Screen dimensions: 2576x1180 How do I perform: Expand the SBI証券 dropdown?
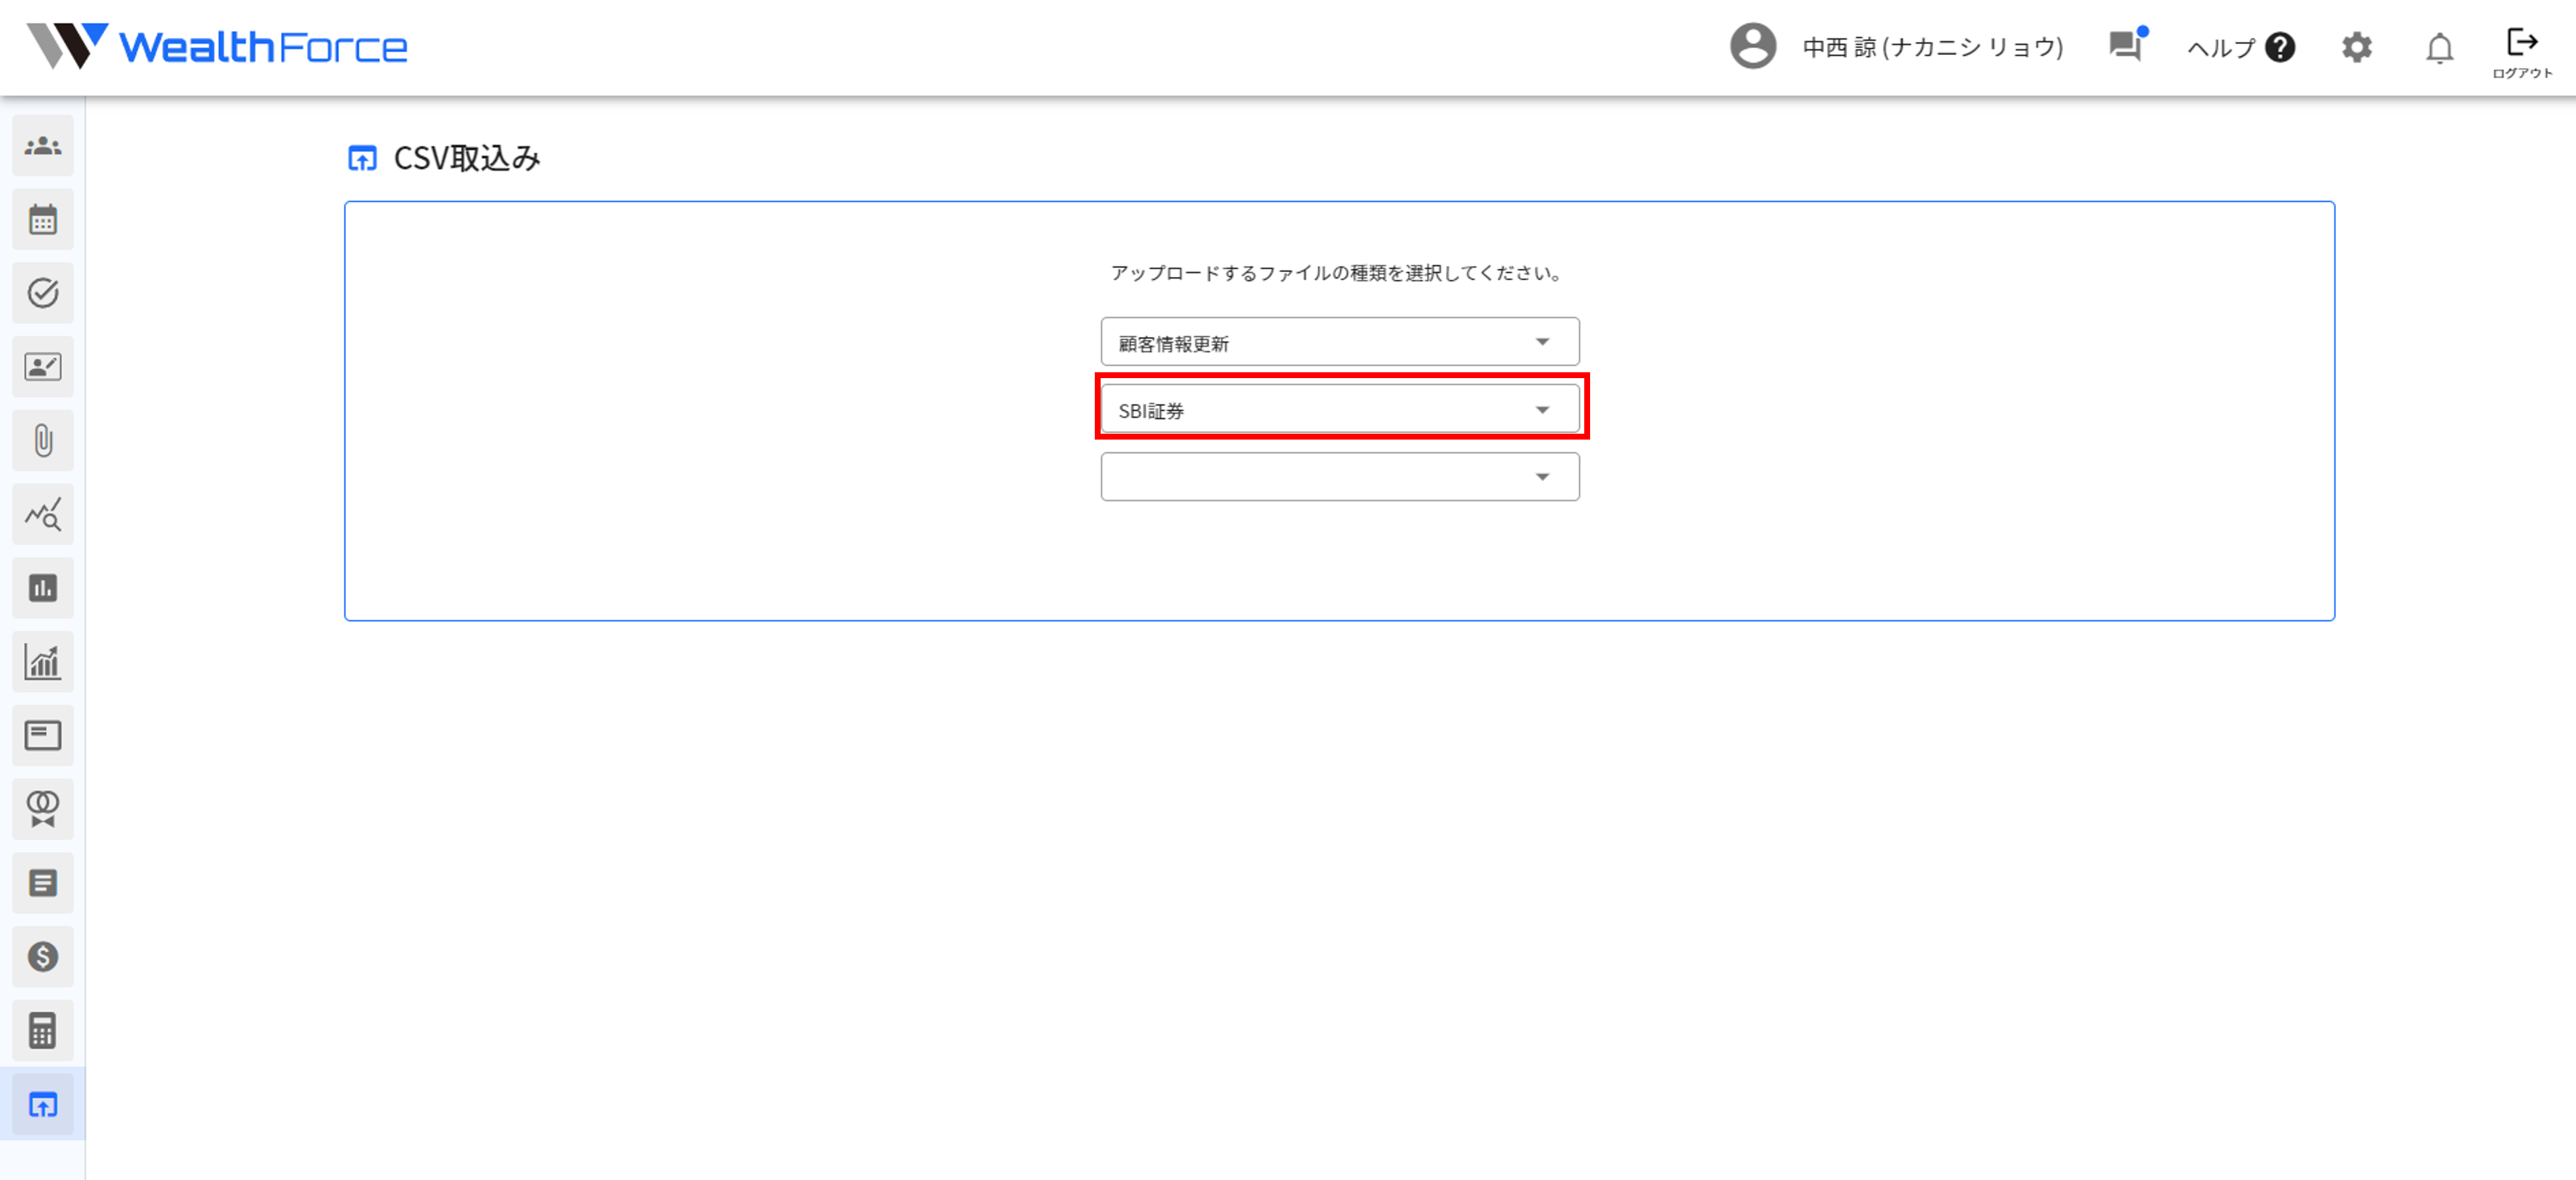click(x=1339, y=410)
